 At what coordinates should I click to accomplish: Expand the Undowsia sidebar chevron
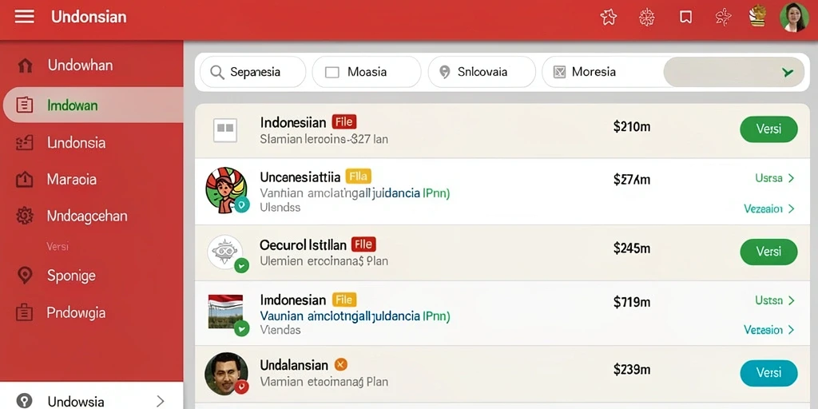pyautogui.click(x=161, y=401)
